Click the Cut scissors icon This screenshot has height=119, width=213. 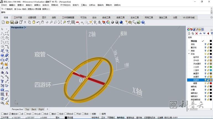25,22
